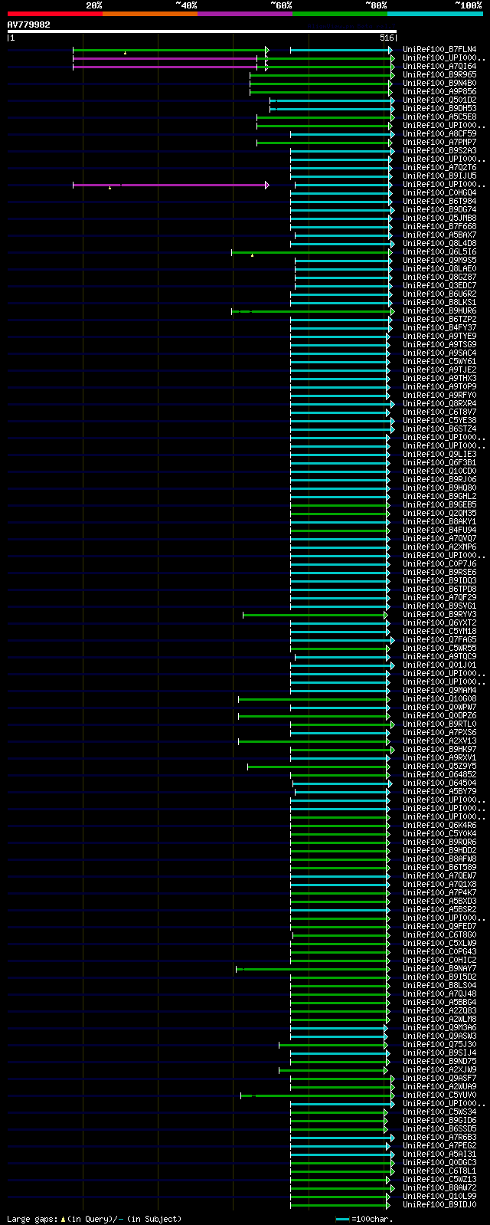Open hit UniRef100_A7P4K7

tap(439, 893)
